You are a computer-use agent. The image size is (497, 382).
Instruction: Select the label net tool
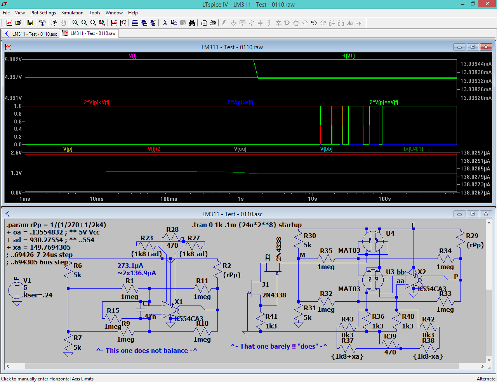click(243, 23)
